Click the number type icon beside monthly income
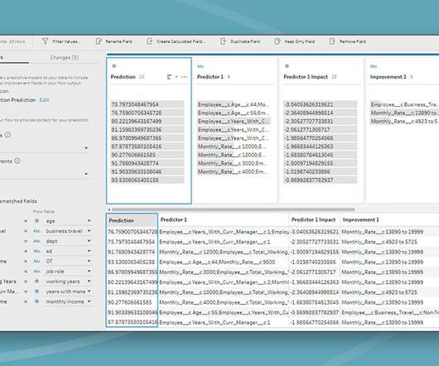This screenshot has height=366, width=439. pos(36,301)
